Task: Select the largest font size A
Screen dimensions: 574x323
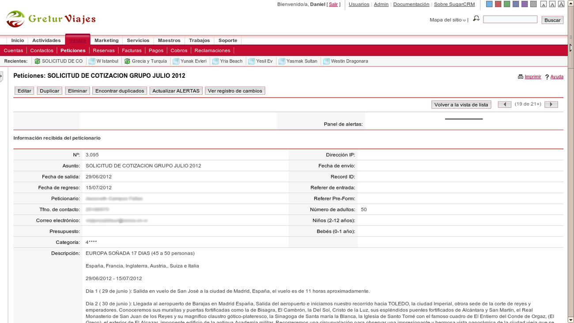Action: [560, 4]
